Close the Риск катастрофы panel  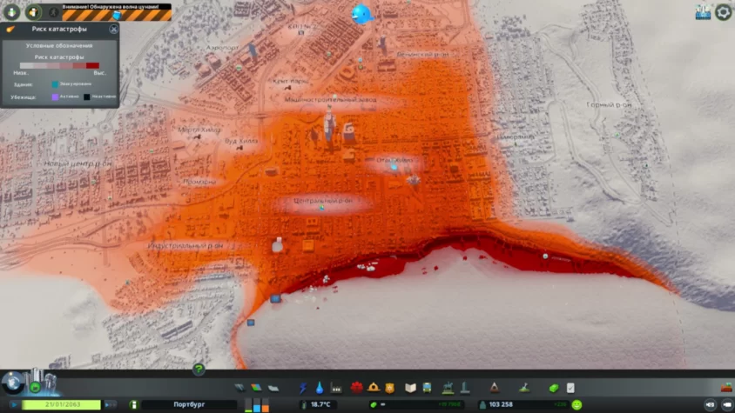click(113, 29)
